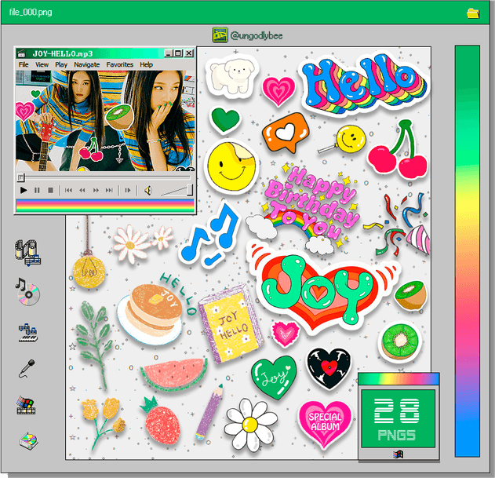This screenshot has height=478, width=495.
Task: Skip to previous track button
Action: [x=68, y=190]
